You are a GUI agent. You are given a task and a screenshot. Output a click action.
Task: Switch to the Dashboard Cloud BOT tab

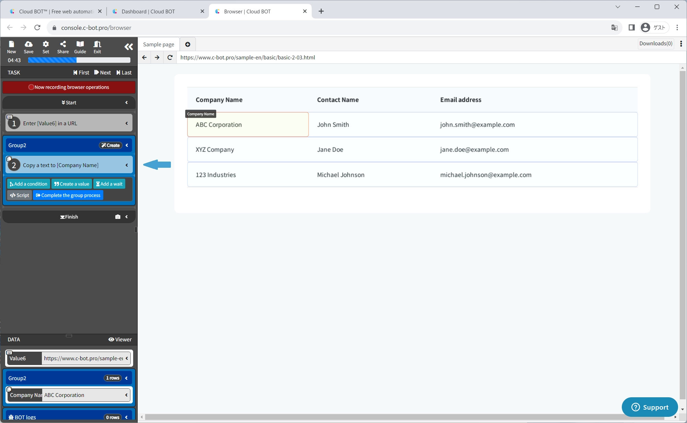pos(148,11)
